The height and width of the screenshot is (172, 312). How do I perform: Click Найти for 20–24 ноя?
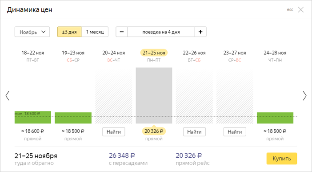(x=114, y=132)
